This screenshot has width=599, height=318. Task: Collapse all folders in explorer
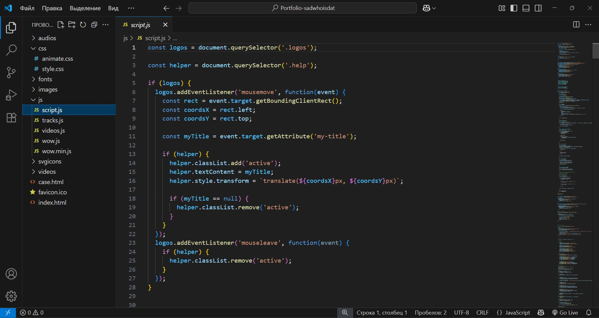point(94,25)
